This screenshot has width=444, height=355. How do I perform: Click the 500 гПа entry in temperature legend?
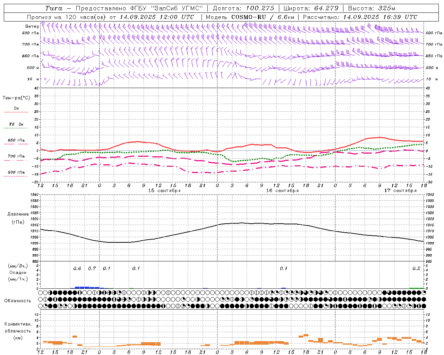pos(16,172)
